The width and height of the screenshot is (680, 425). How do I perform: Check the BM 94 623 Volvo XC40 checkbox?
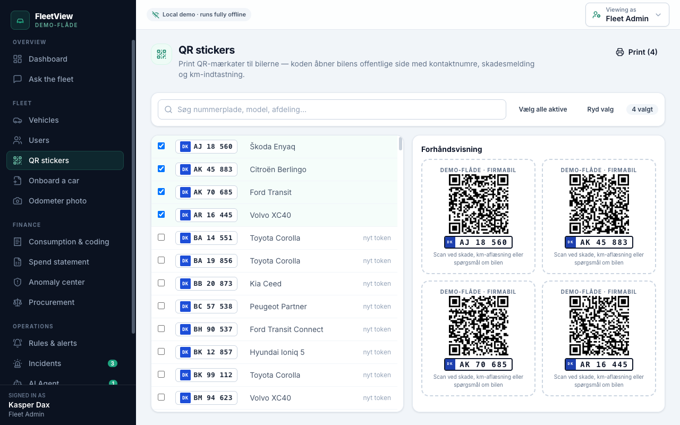[161, 397]
